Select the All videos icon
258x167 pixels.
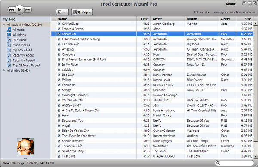(x=9, y=35)
